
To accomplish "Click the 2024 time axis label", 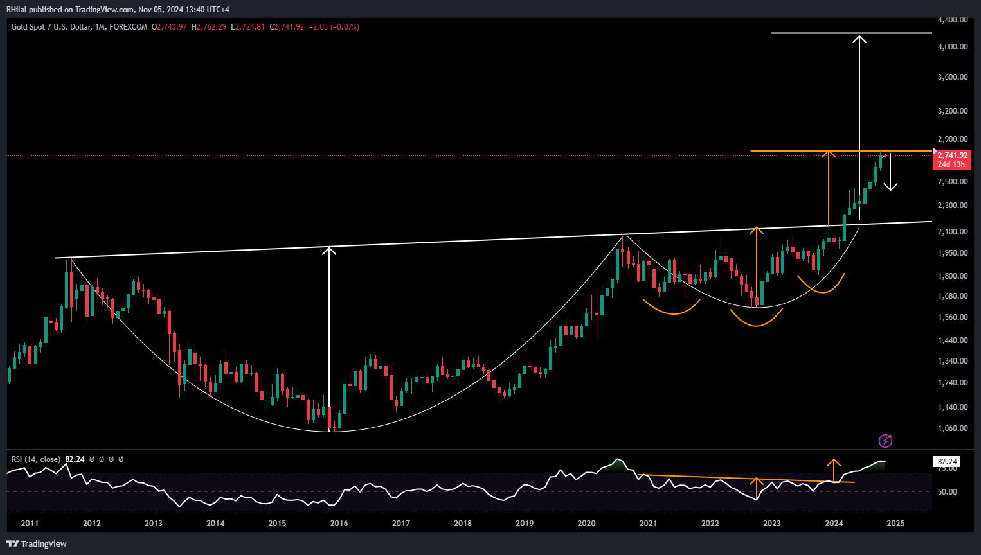I will coord(834,523).
